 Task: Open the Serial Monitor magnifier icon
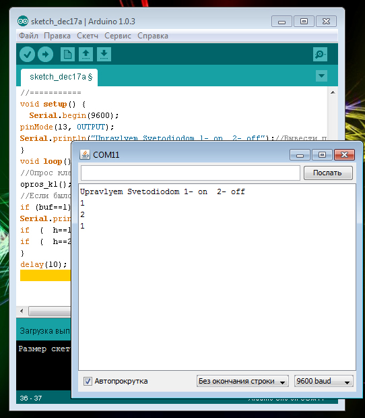click(x=320, y=55)
